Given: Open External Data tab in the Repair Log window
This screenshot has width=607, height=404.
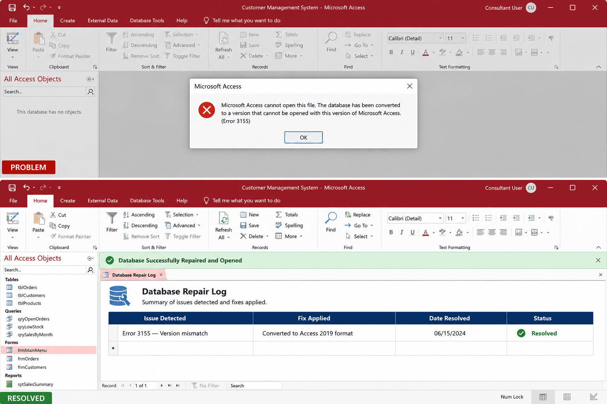Looking at the screenshot, I should pos(103,200).
